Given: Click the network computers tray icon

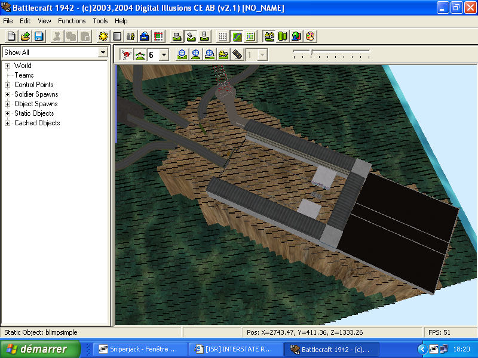Looking at the screenshot, I should [444, 349].
